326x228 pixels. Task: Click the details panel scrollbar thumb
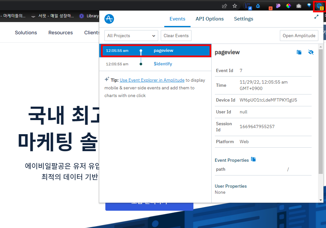pyautogui.click(x=321, y=111)
